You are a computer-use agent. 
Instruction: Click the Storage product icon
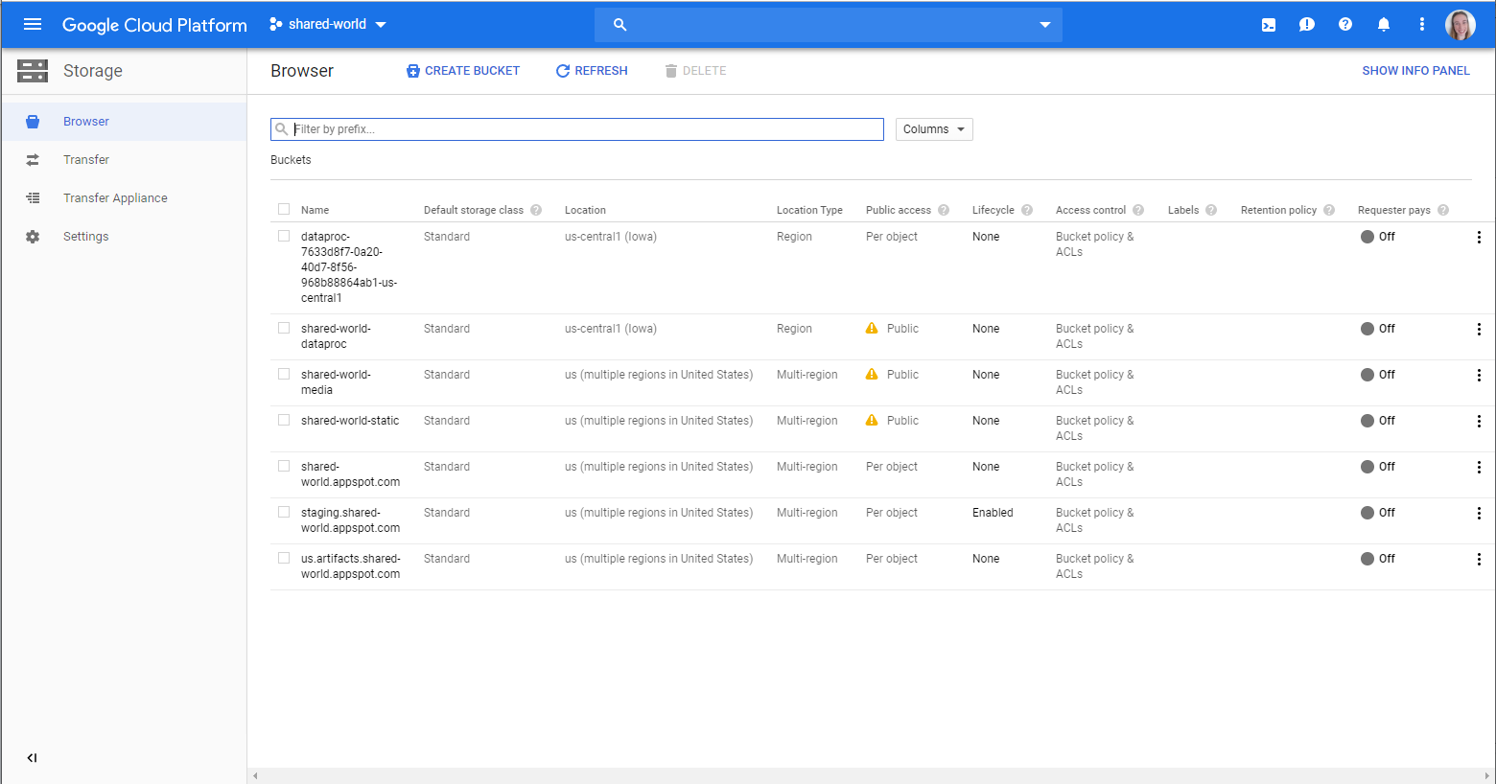pos(33,71)
